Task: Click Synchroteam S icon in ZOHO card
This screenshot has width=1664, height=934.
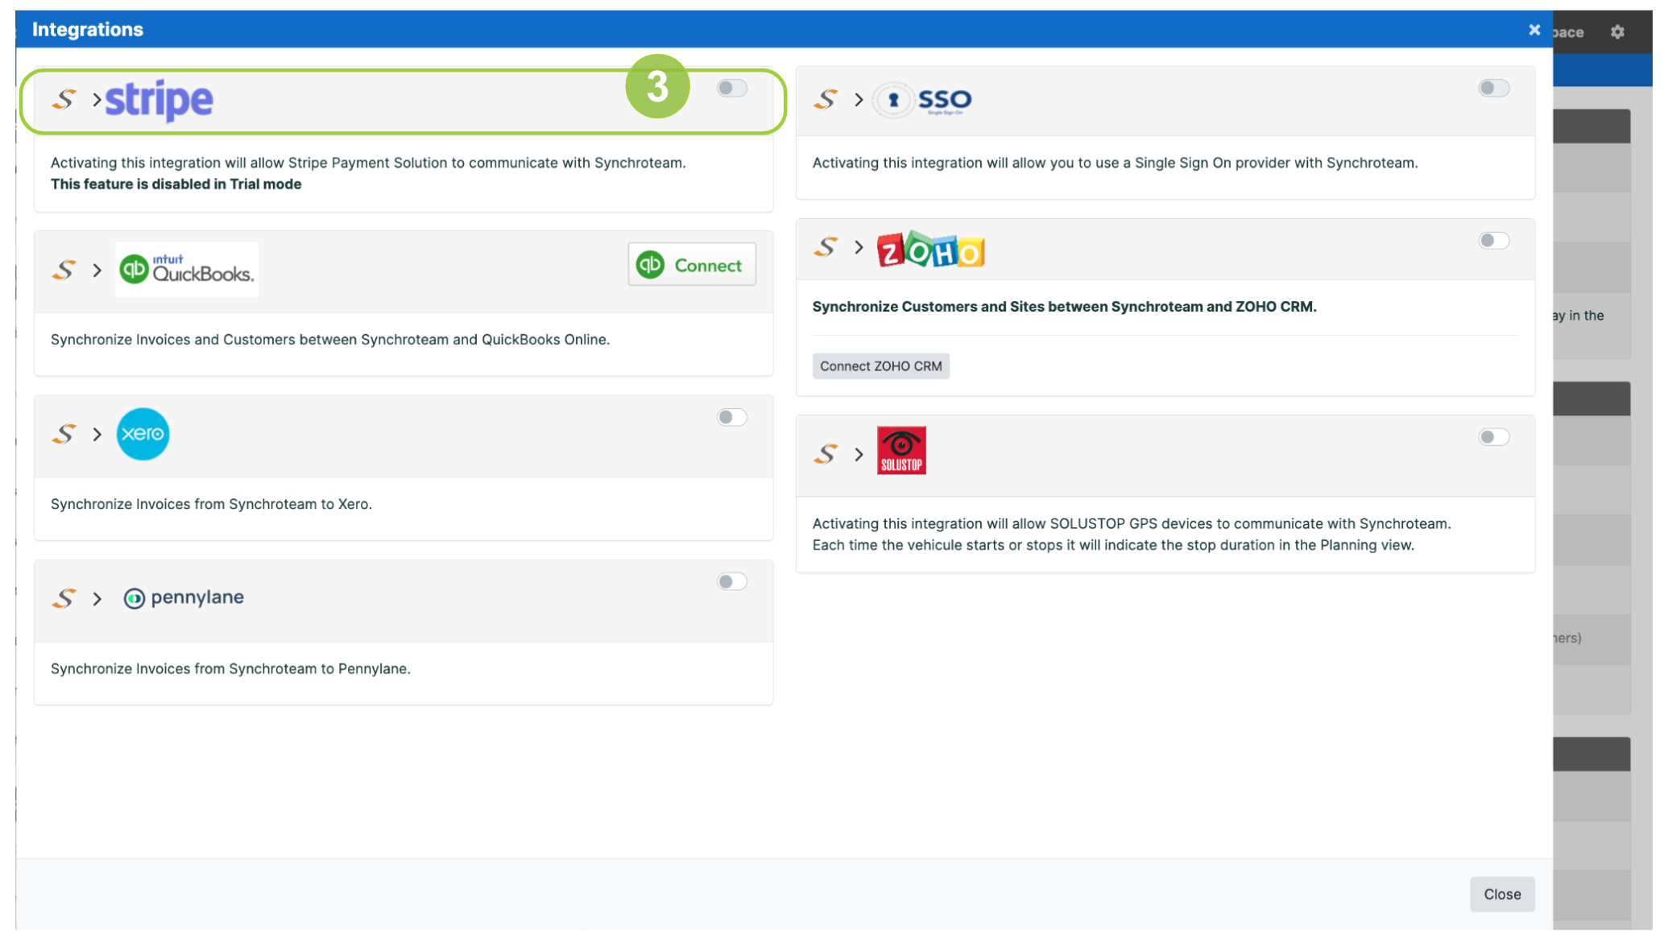Action: [x=826, y=246]
